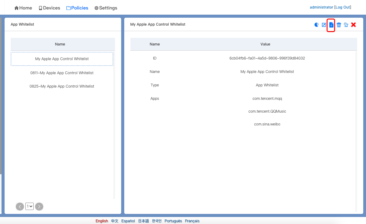Go to next page arrow
366x224 pixels.
tap(39, 207)
